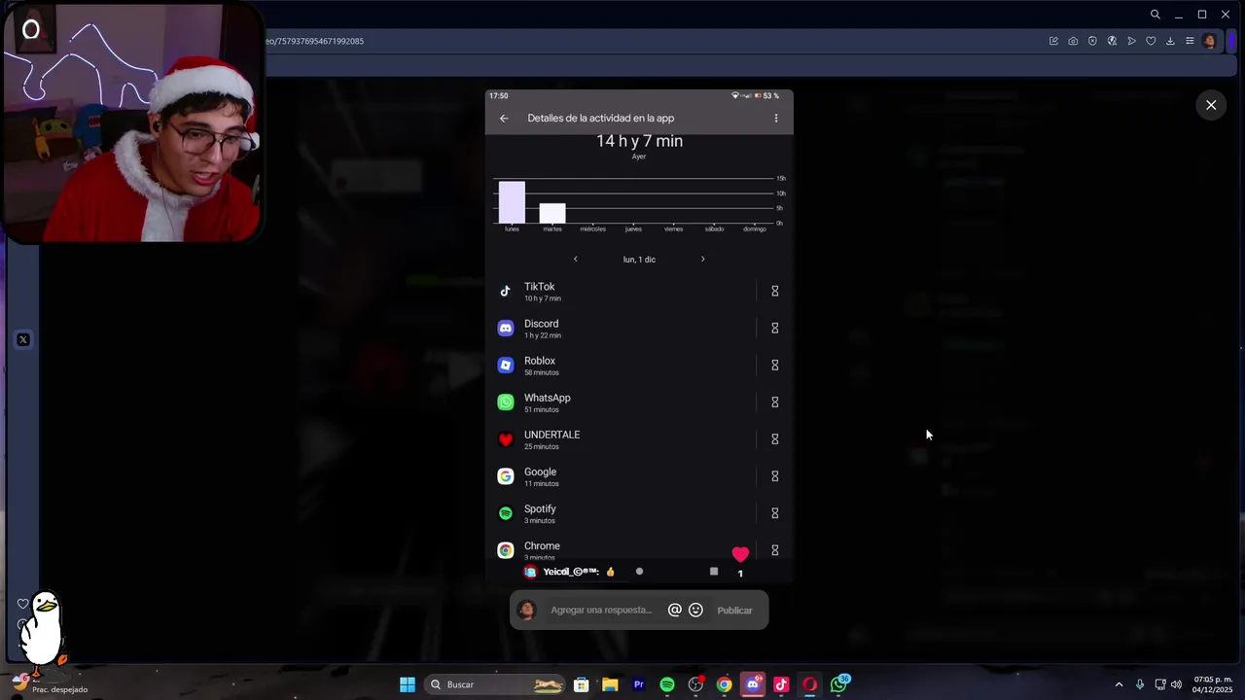This screenshot has width=1245, height=700.
Task: Like the comment with the red heart
Action: point(740,554)
